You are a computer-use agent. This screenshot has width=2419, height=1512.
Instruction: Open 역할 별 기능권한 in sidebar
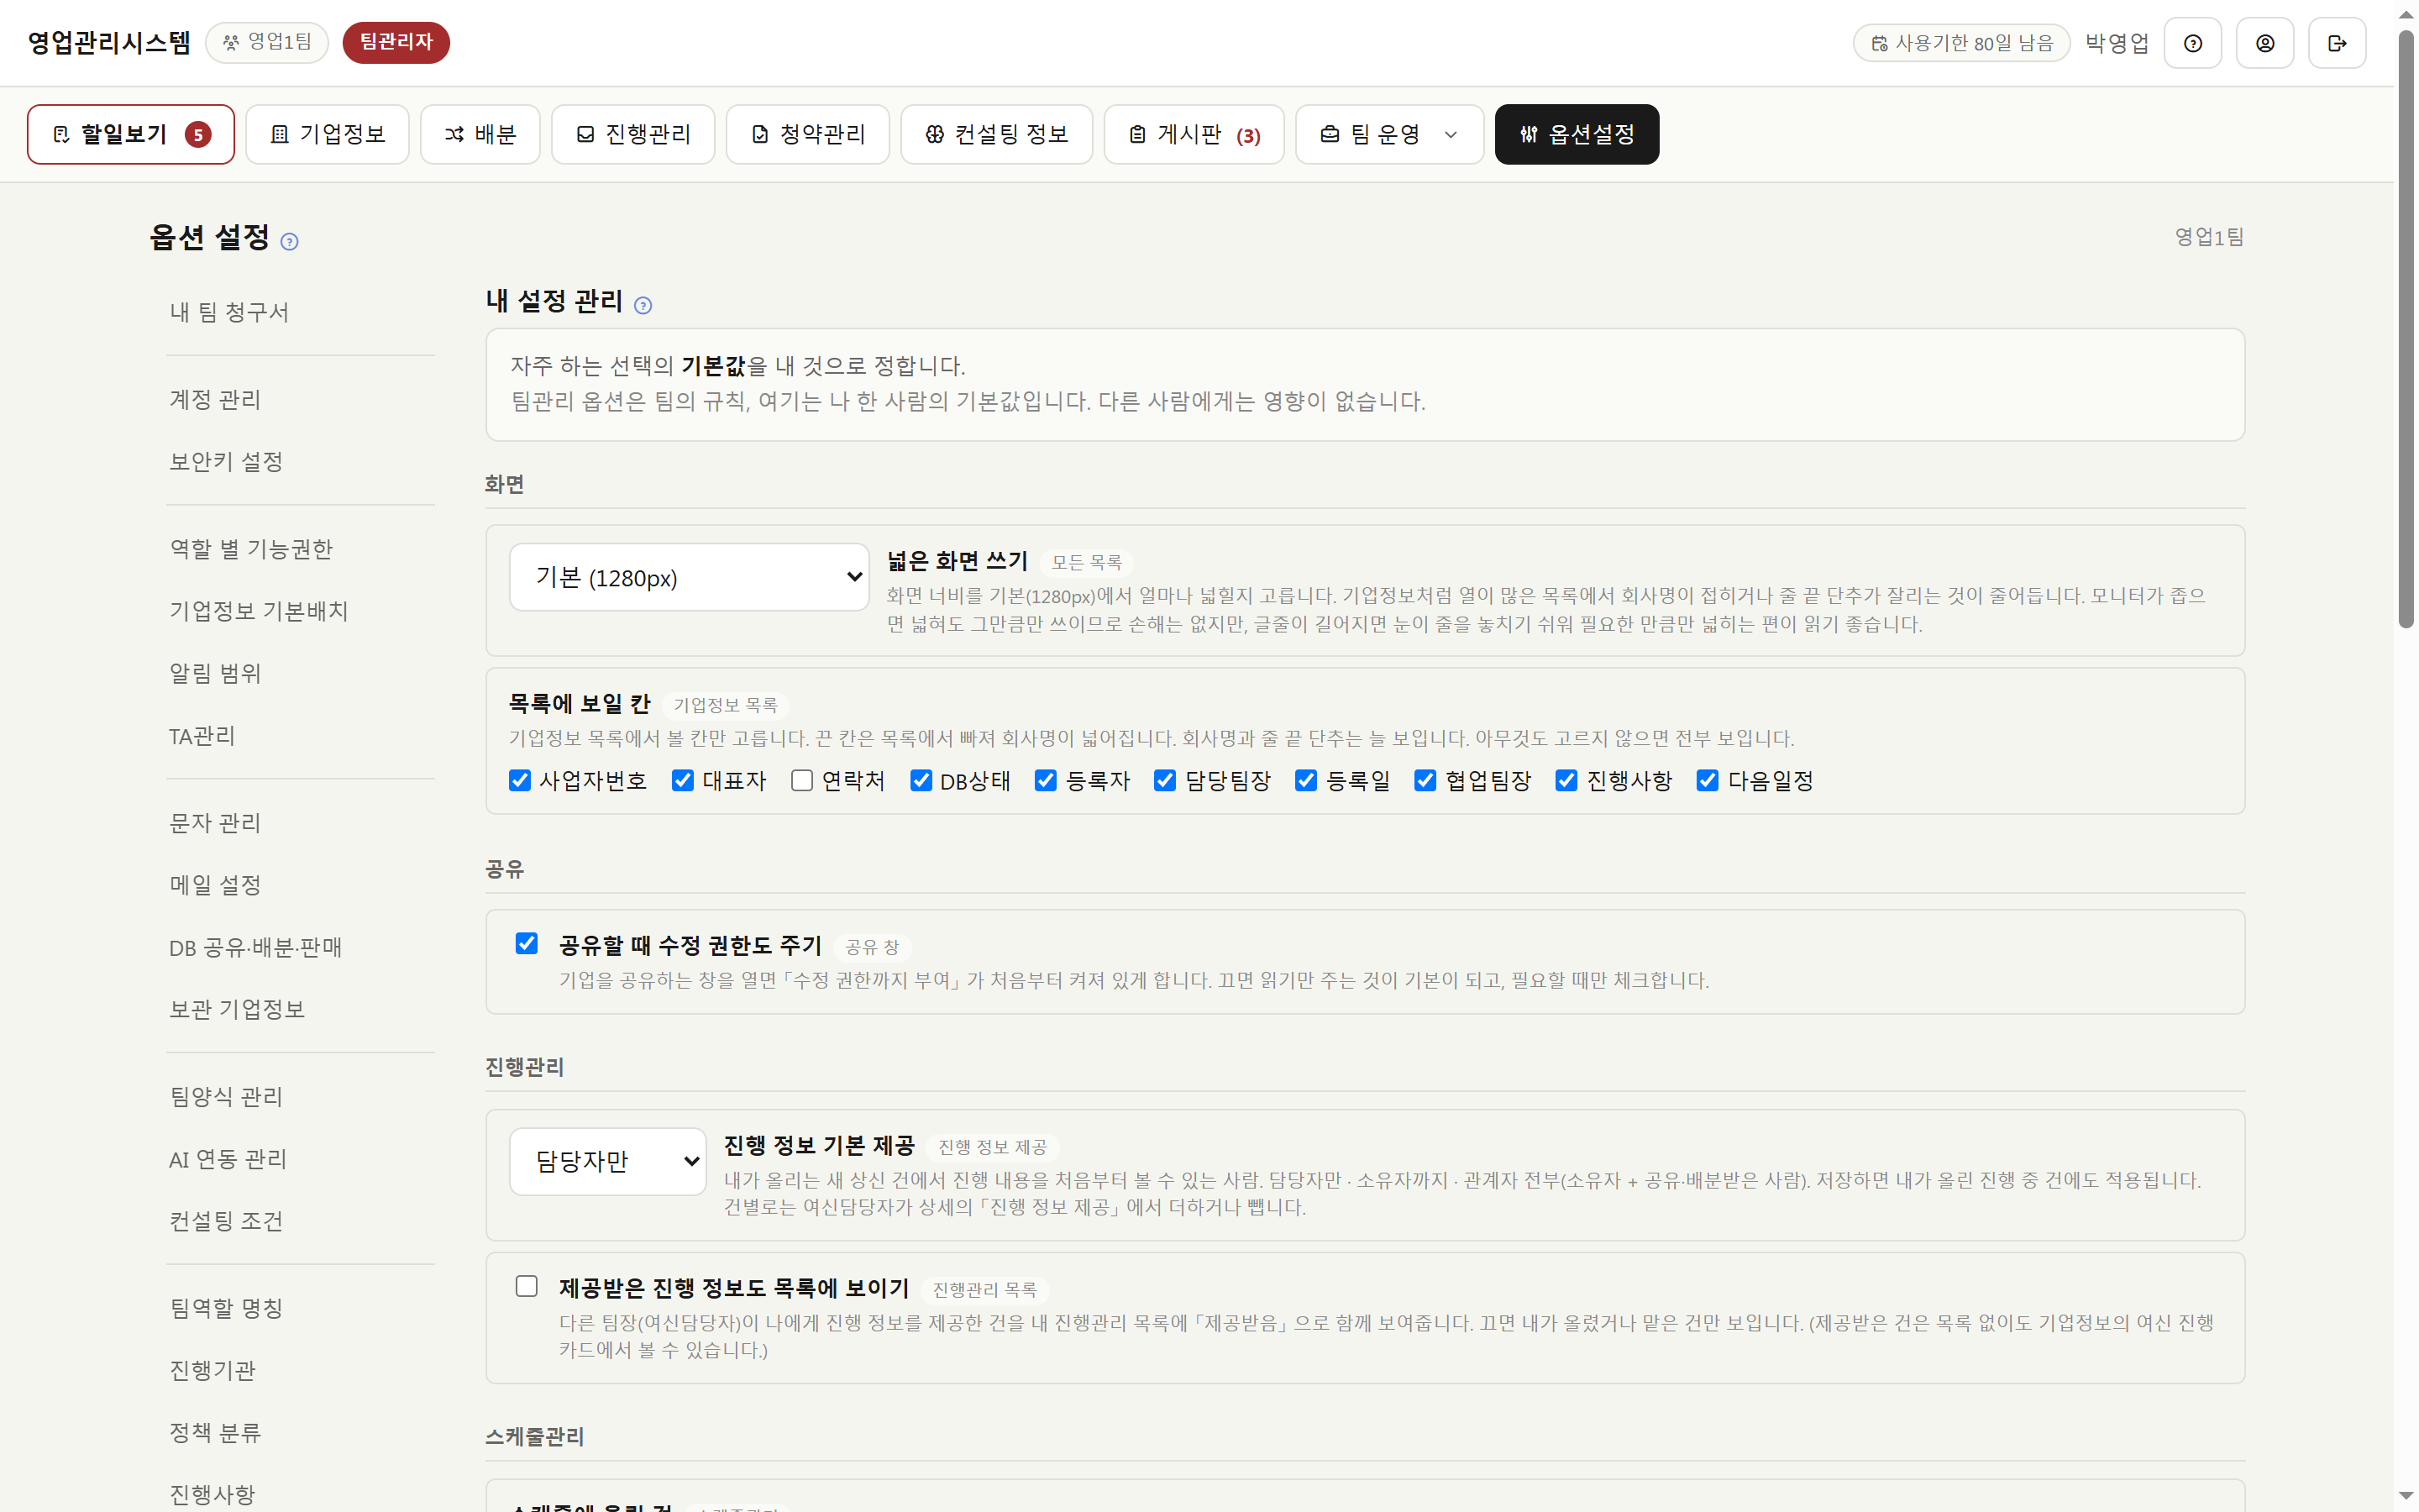(251, 549)
